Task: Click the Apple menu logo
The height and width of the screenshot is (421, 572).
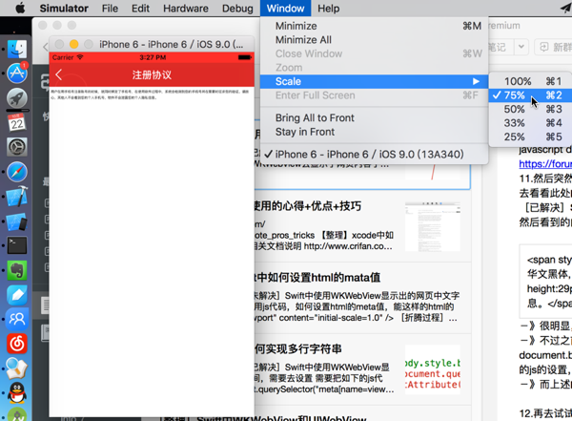Action: (20, 8)
